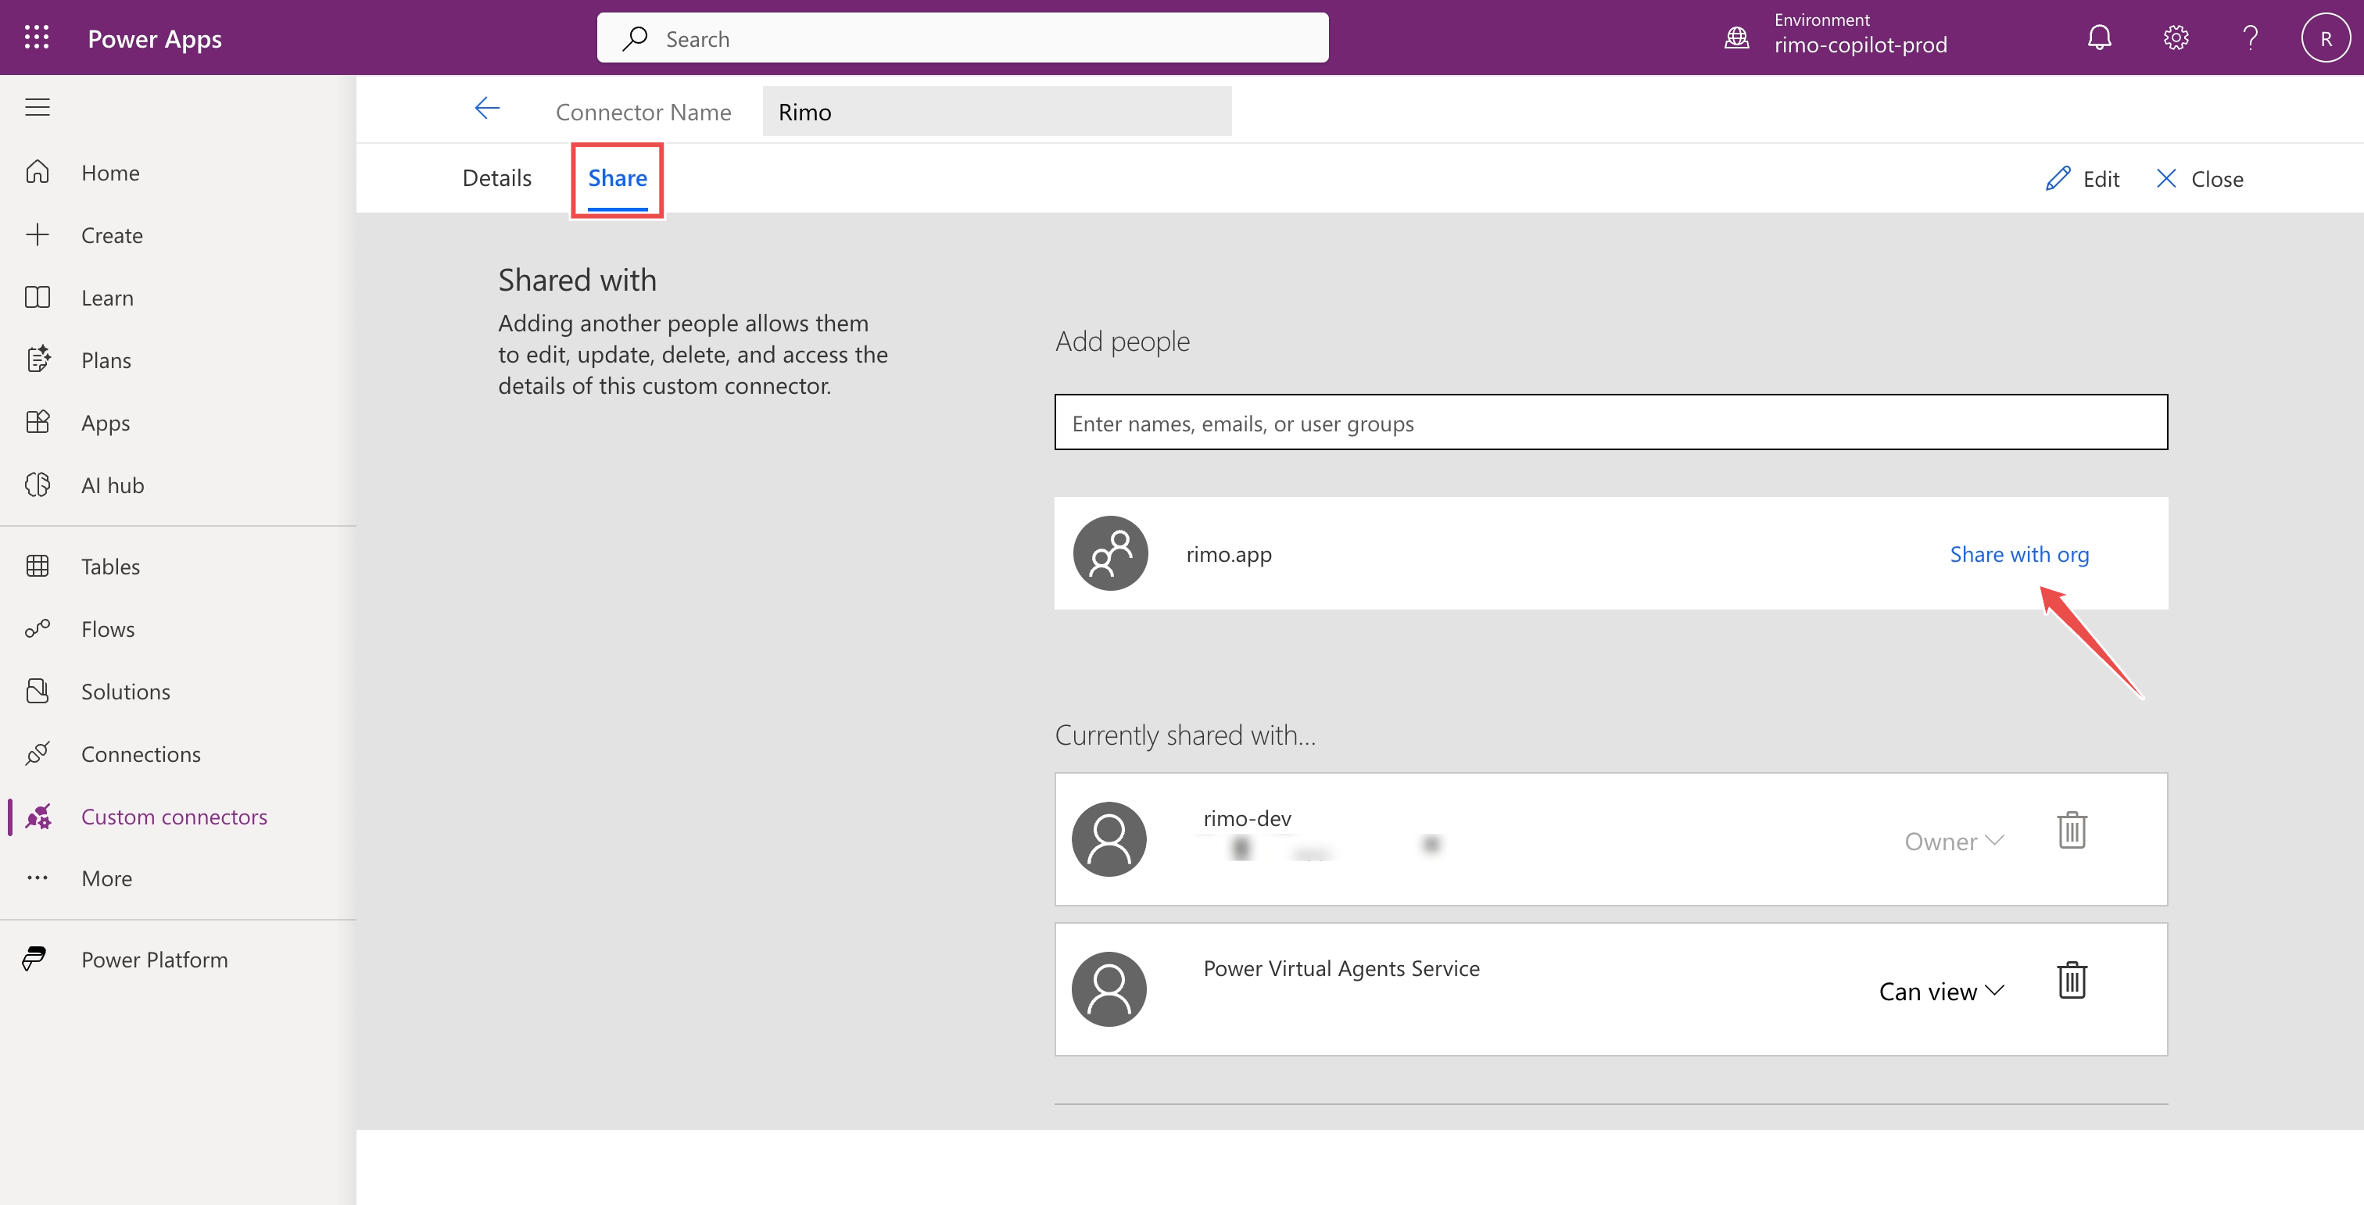
Task: Open the notifications bell
Action: point(2099,38)
